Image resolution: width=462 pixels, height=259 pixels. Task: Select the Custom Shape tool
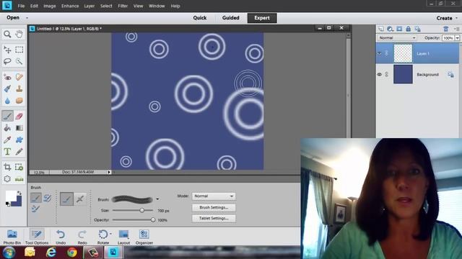pyautogui.click(x=19, y=140)
